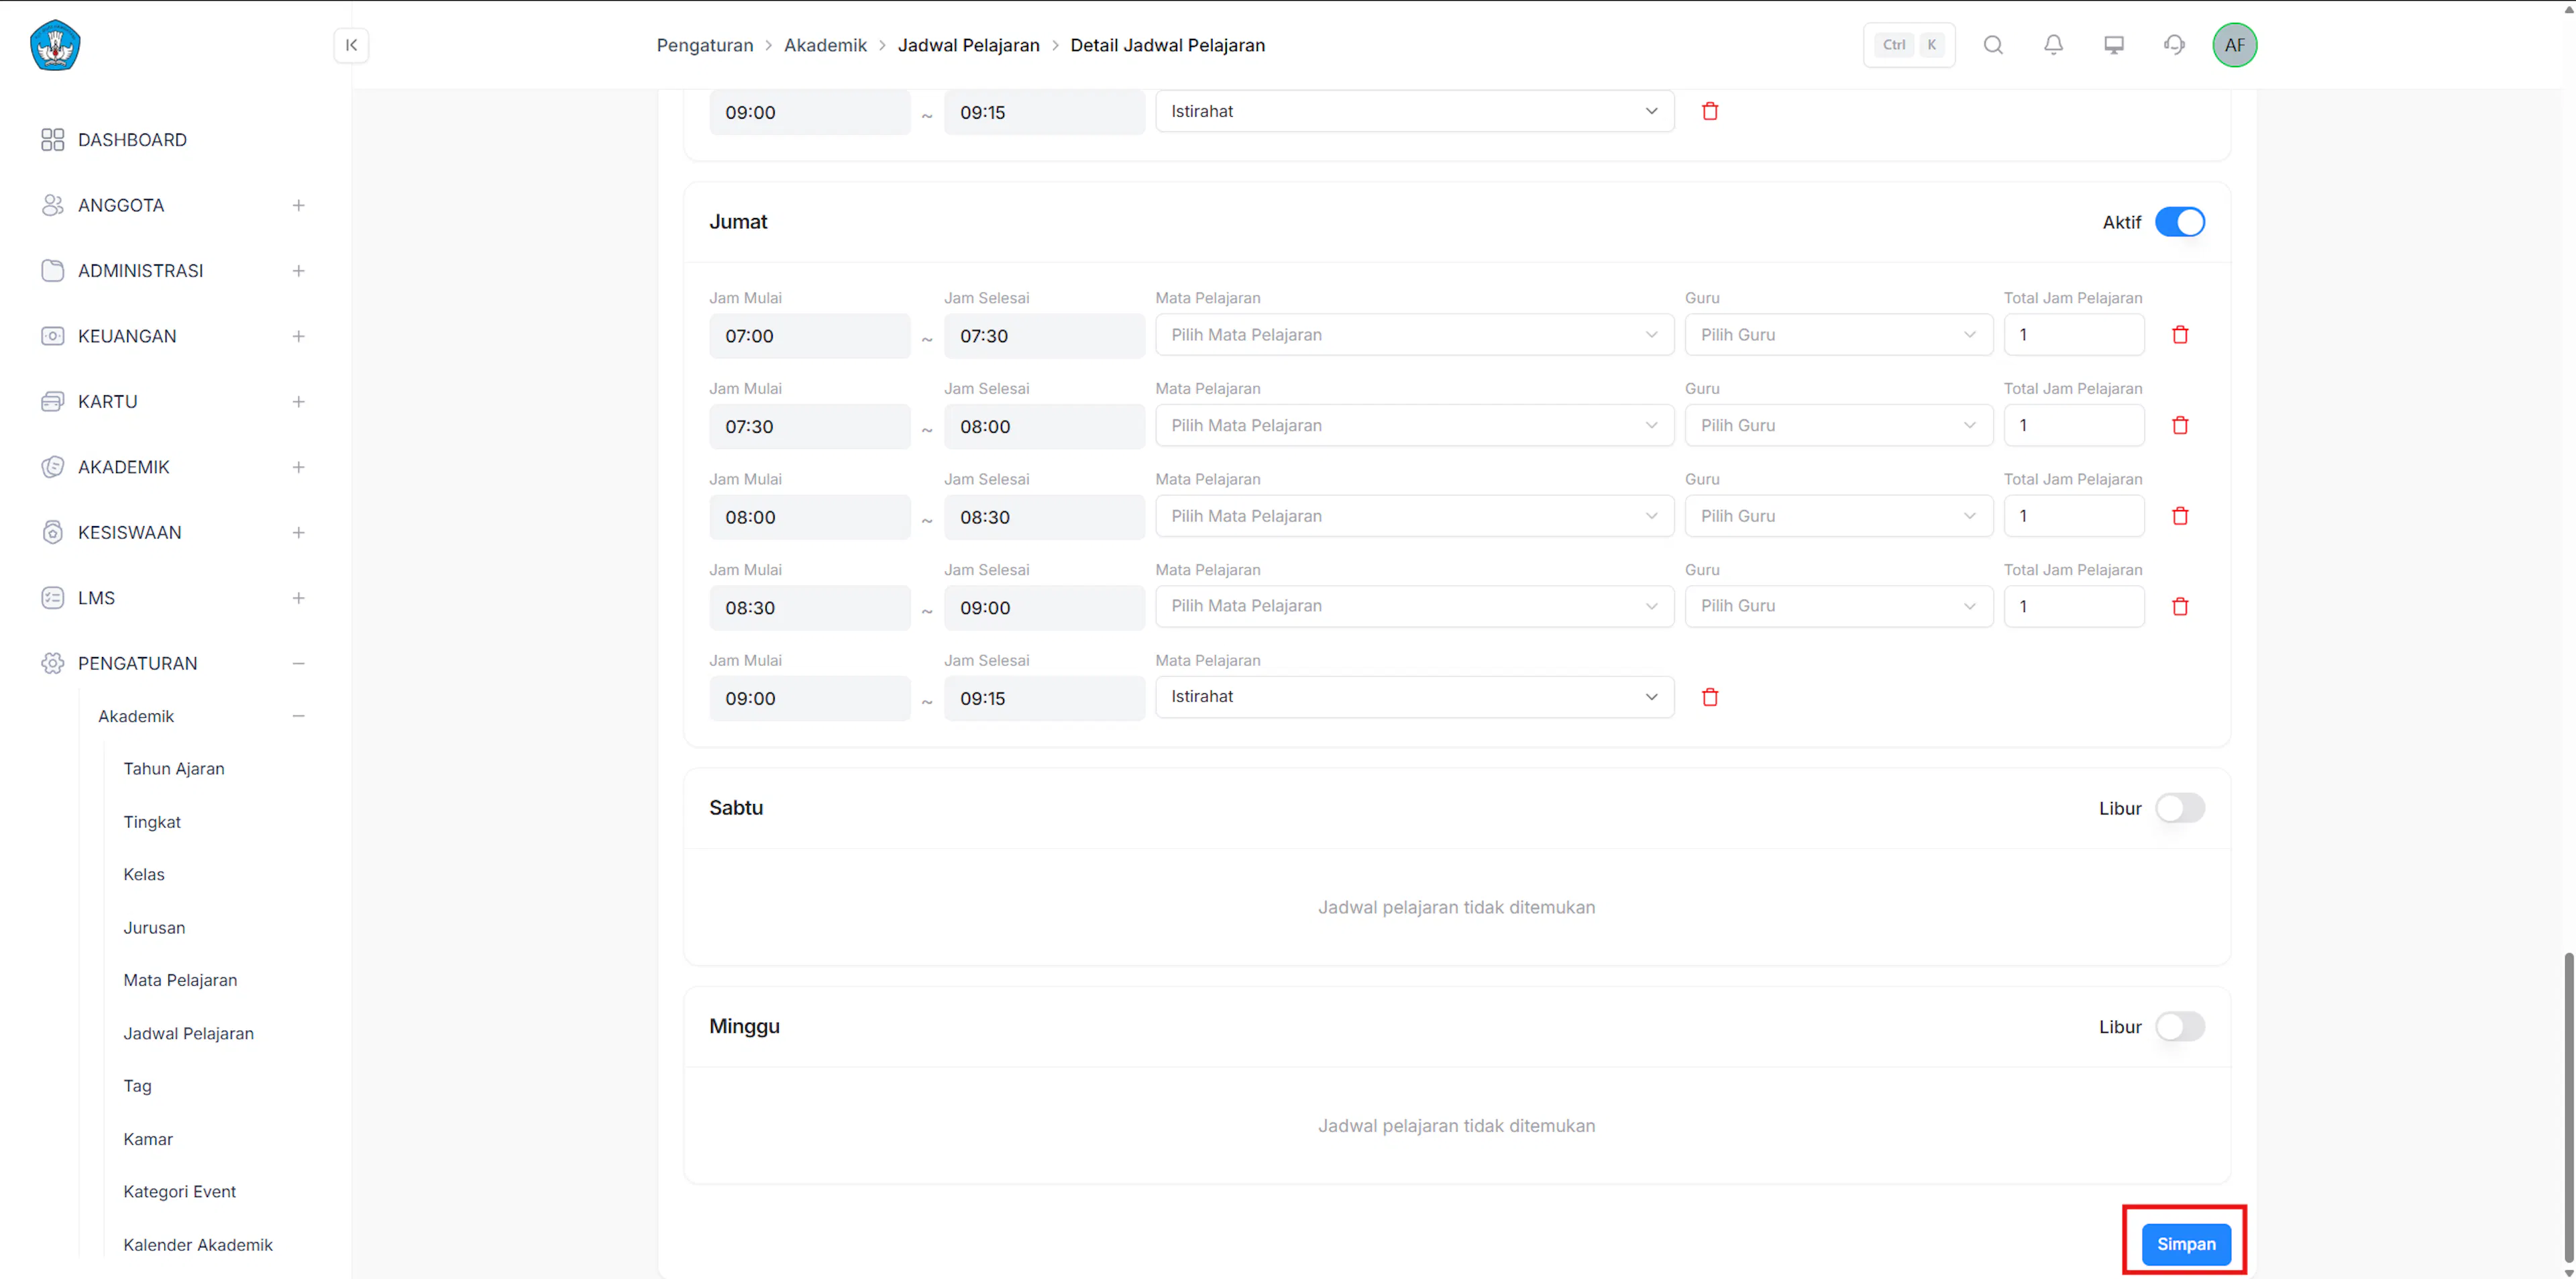
Task: Collapse the PENGATURAN menu minus
Action: [298, 663]
